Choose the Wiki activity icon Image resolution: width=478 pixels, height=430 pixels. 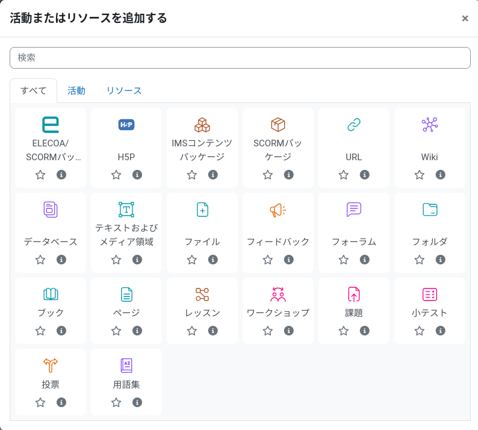(x=429, y=125)
